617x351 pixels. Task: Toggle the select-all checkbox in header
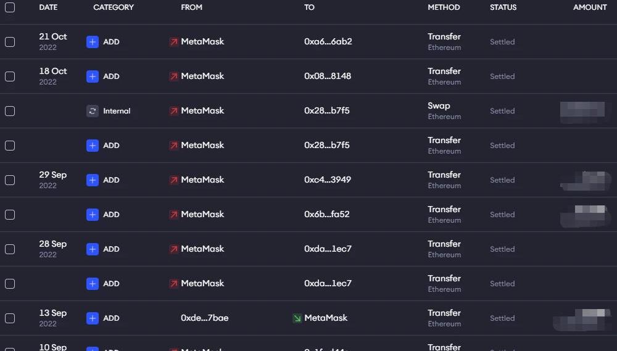coord(10,7)
